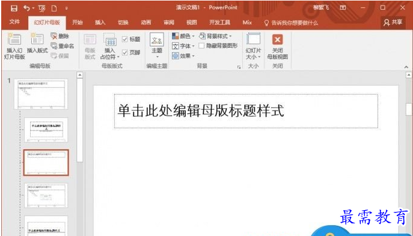The height and width of the screenshot is (236, 413).
Task: Open the 文件 menu
Action: click(14, 22)
